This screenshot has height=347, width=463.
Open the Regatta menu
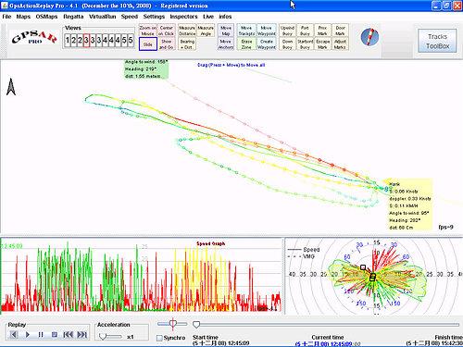73,17
